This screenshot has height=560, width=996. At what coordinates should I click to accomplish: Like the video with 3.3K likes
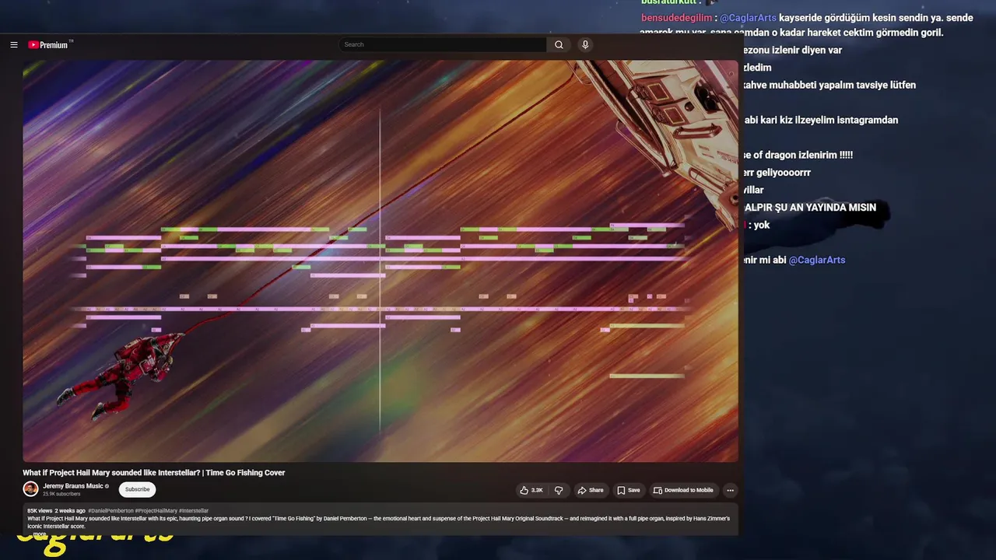531,490
